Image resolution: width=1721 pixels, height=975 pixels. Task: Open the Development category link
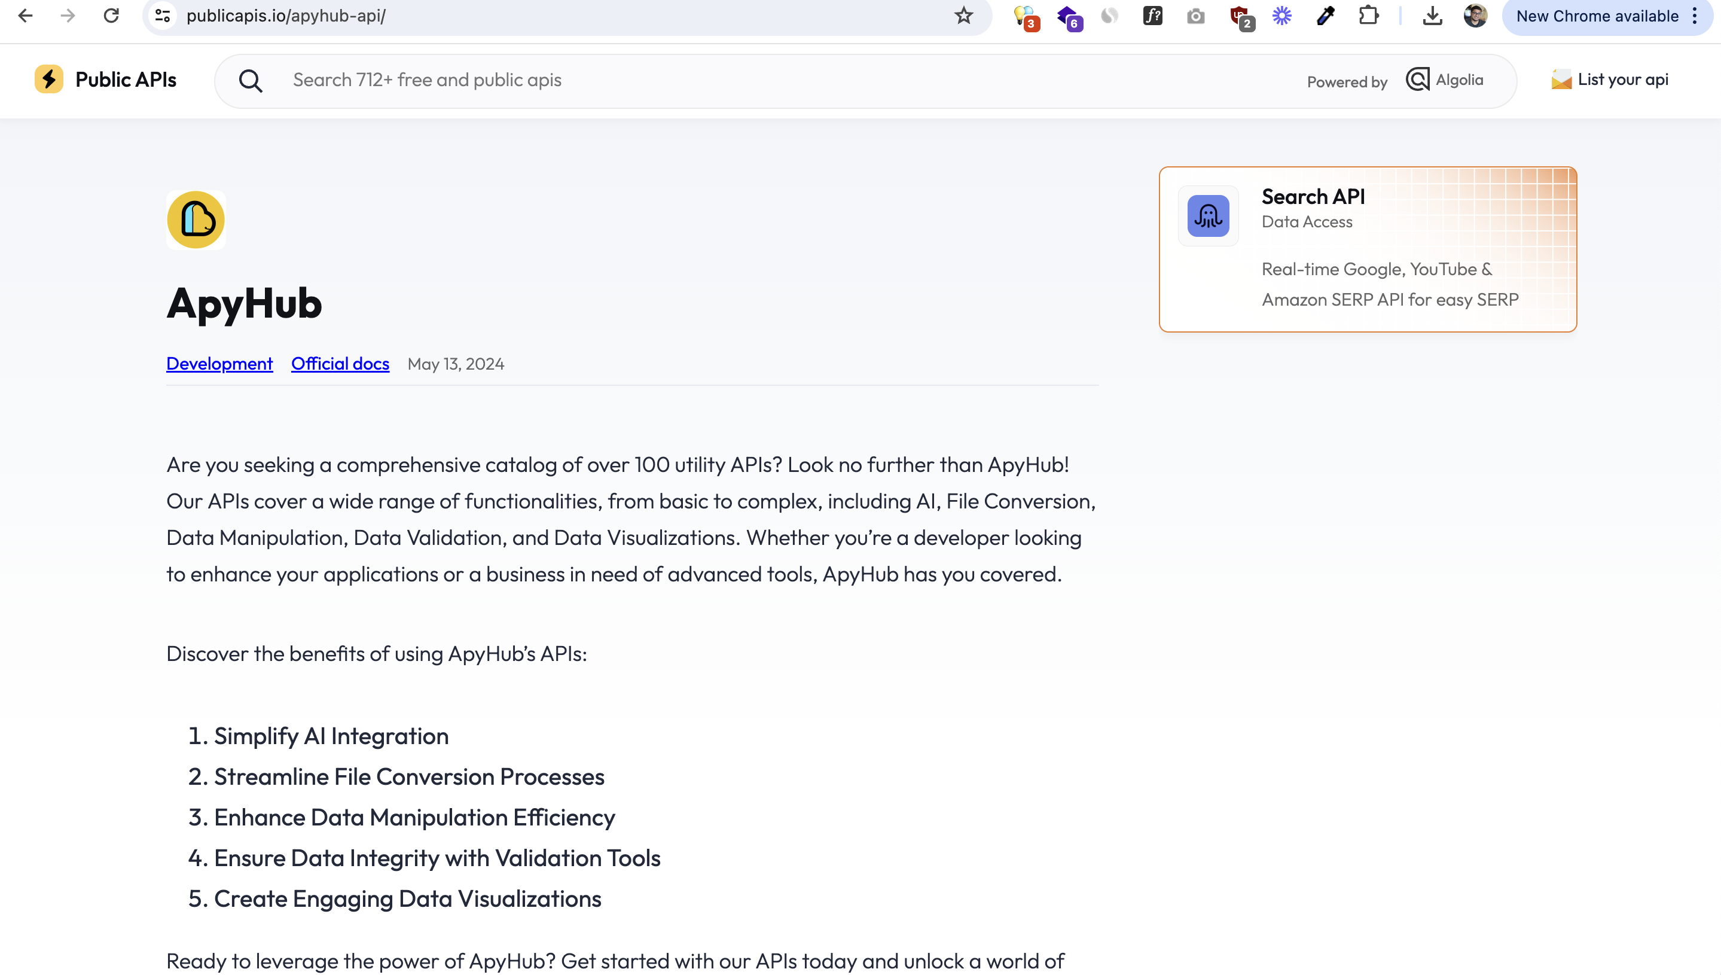(219, 364)
